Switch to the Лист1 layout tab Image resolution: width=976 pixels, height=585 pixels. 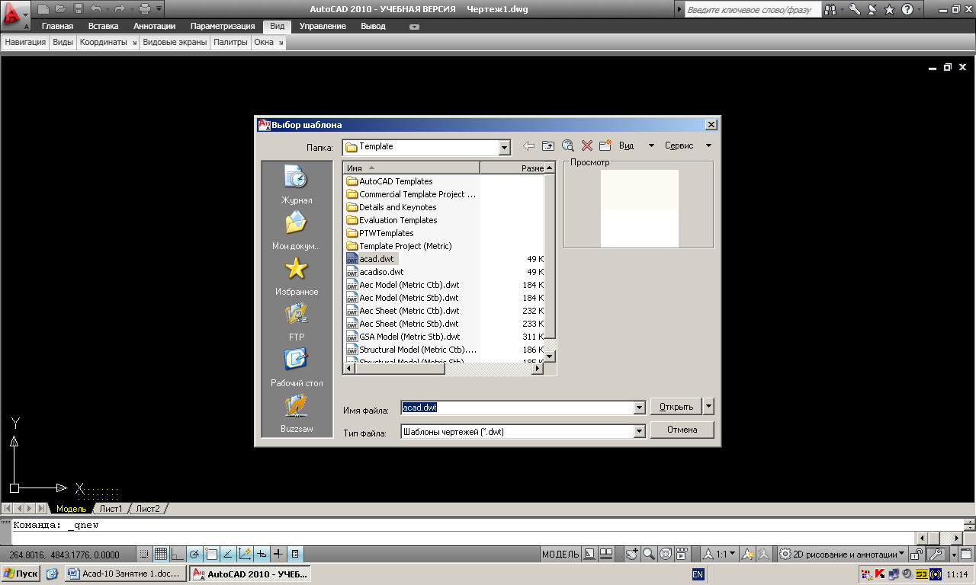coord(111,508)
